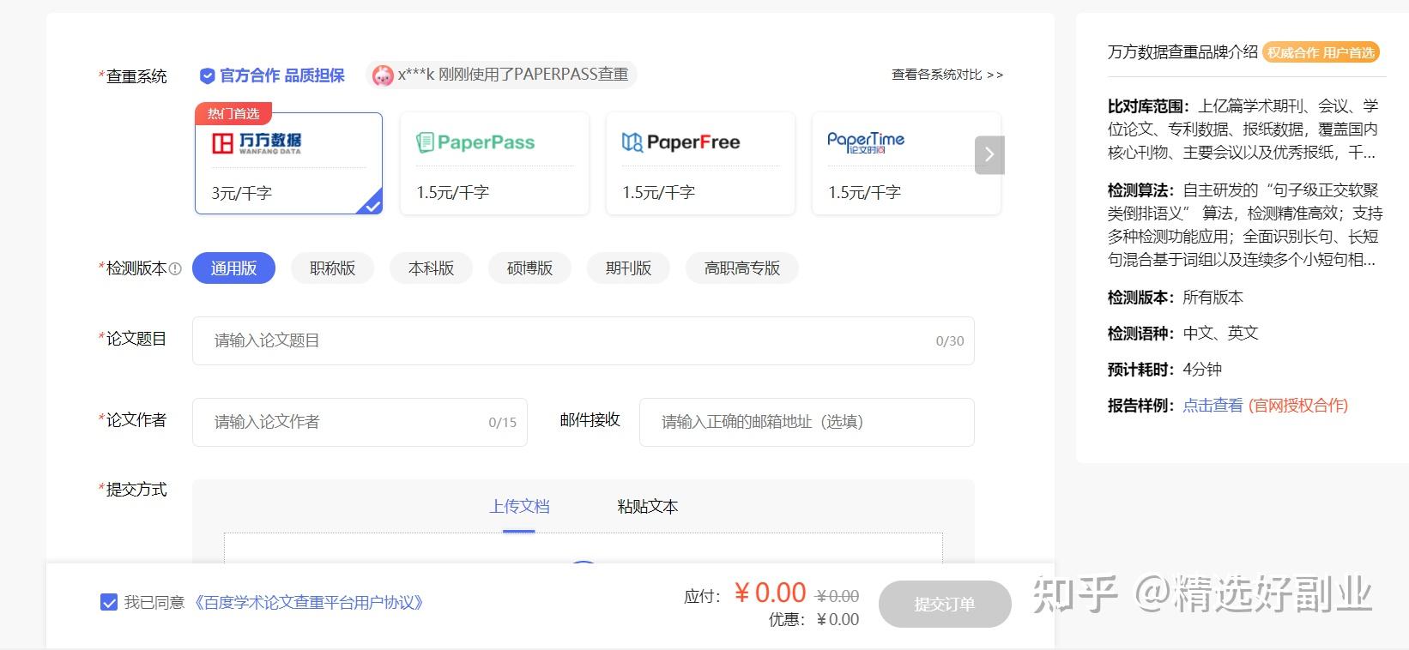Switch to the 粘贴文本 tab
This screenshot has width=1409, height=650.
click(648, 507)
